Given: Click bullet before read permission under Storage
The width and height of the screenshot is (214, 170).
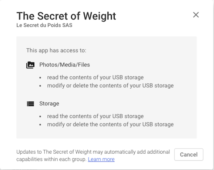Looking at the screenshot, I should click(x=40, y=116).
